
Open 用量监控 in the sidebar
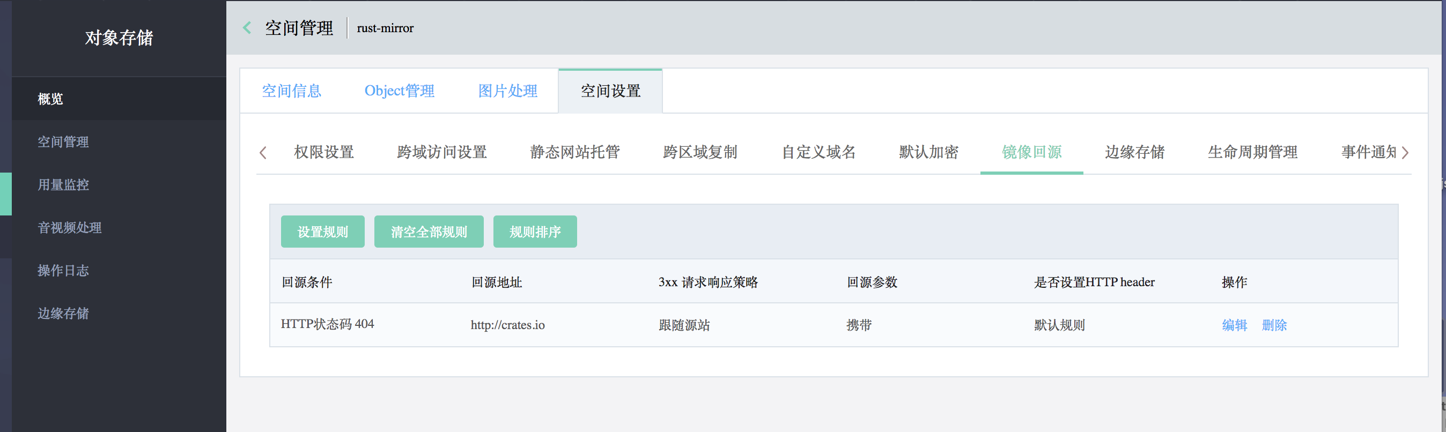pyautogui.click(x=119, y=184)
